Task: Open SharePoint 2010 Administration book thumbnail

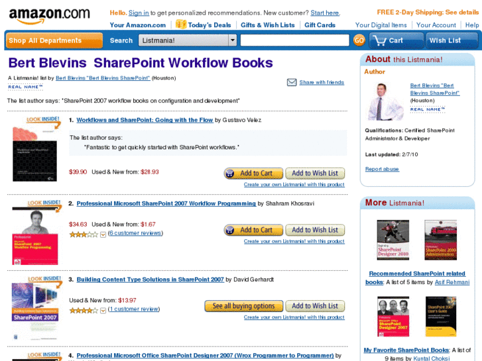Action: tap(440, 240)
